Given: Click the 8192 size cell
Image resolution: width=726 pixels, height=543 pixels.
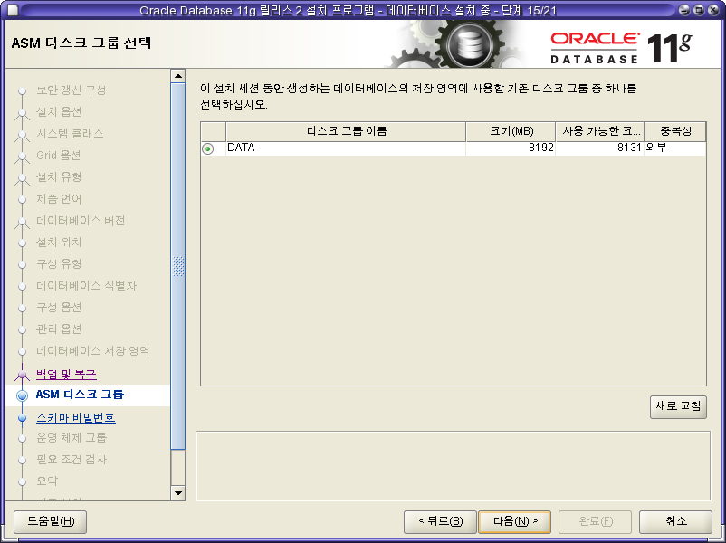Looking at the screenshot, I should click(511, 148).
